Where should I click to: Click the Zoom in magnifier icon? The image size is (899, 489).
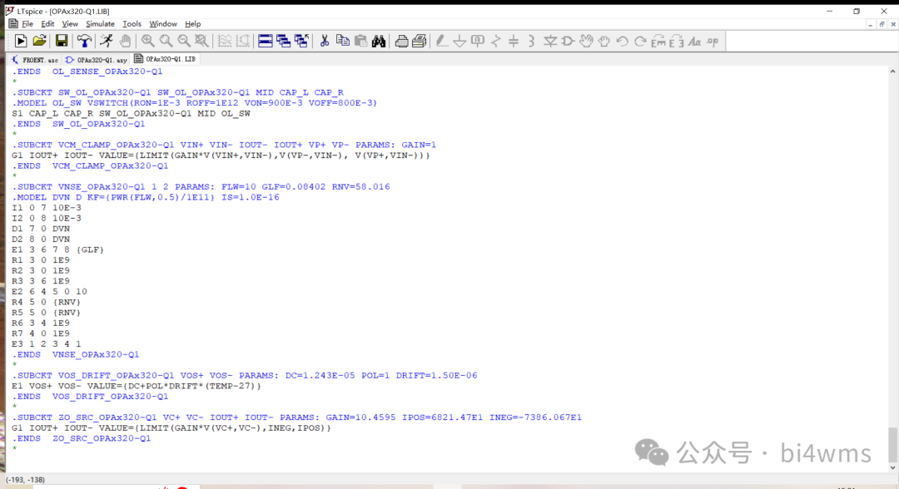[x=147, y=41]
